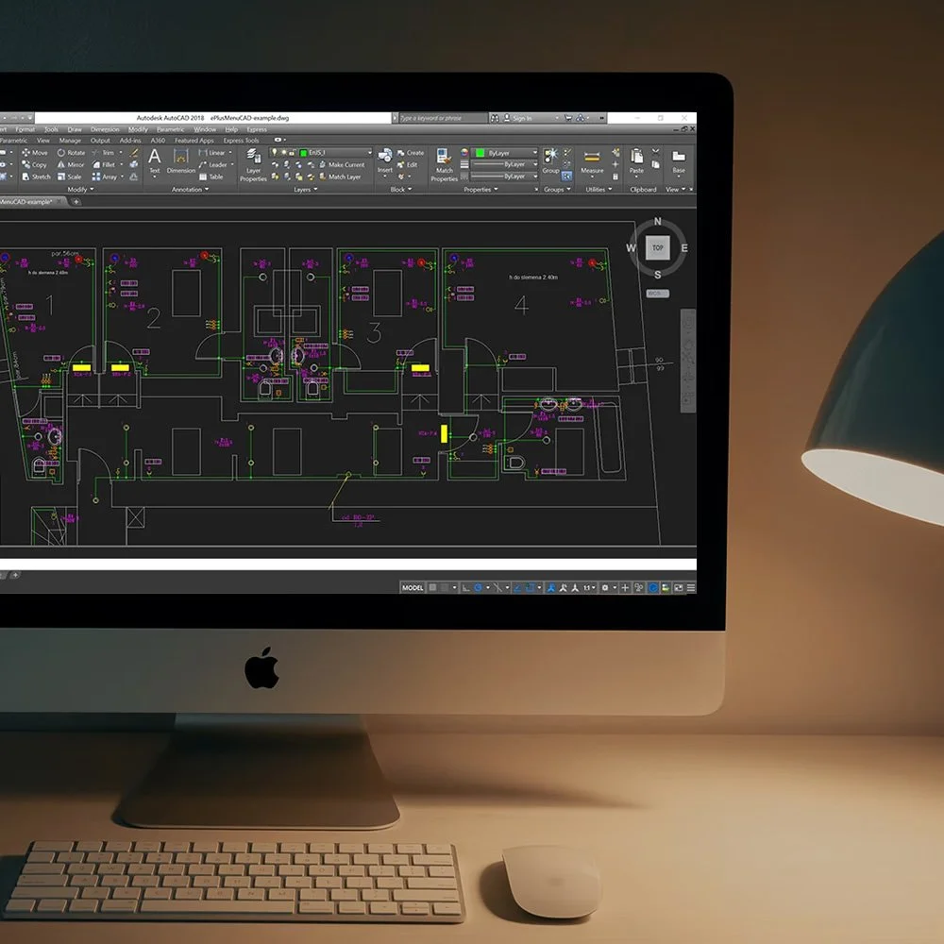Toggle MODEL space button in status bar

[413, 587]
